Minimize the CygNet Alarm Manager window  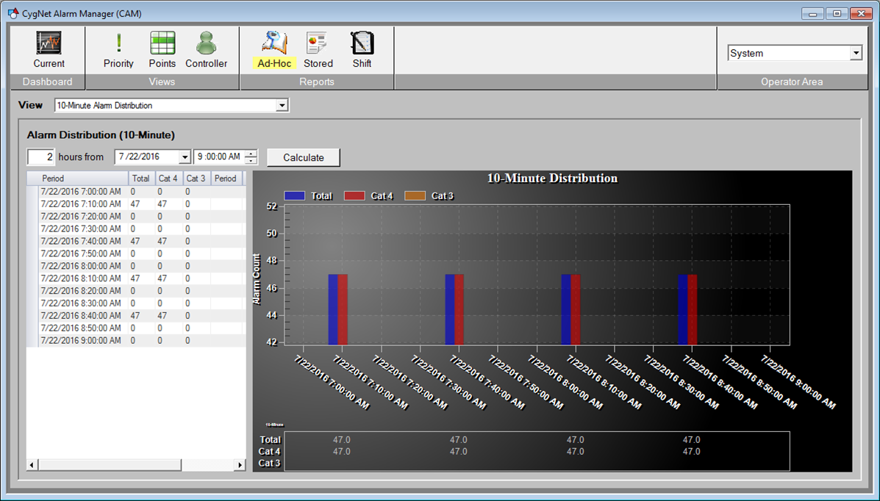pyautogui.click(x=812, y=13)
